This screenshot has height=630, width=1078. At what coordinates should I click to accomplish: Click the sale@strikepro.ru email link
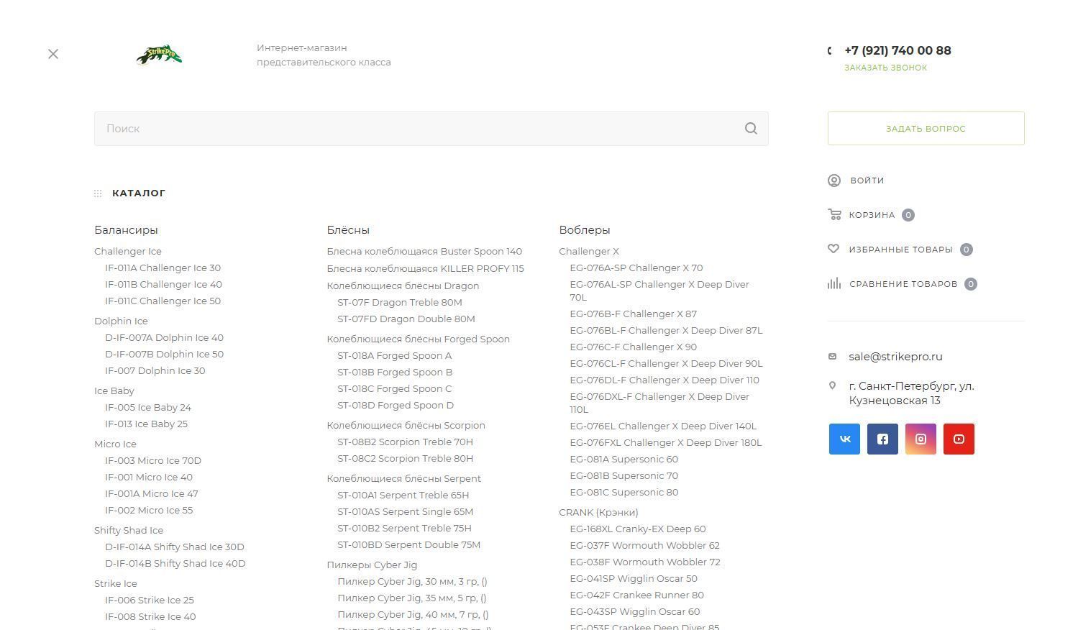[895, 357]
